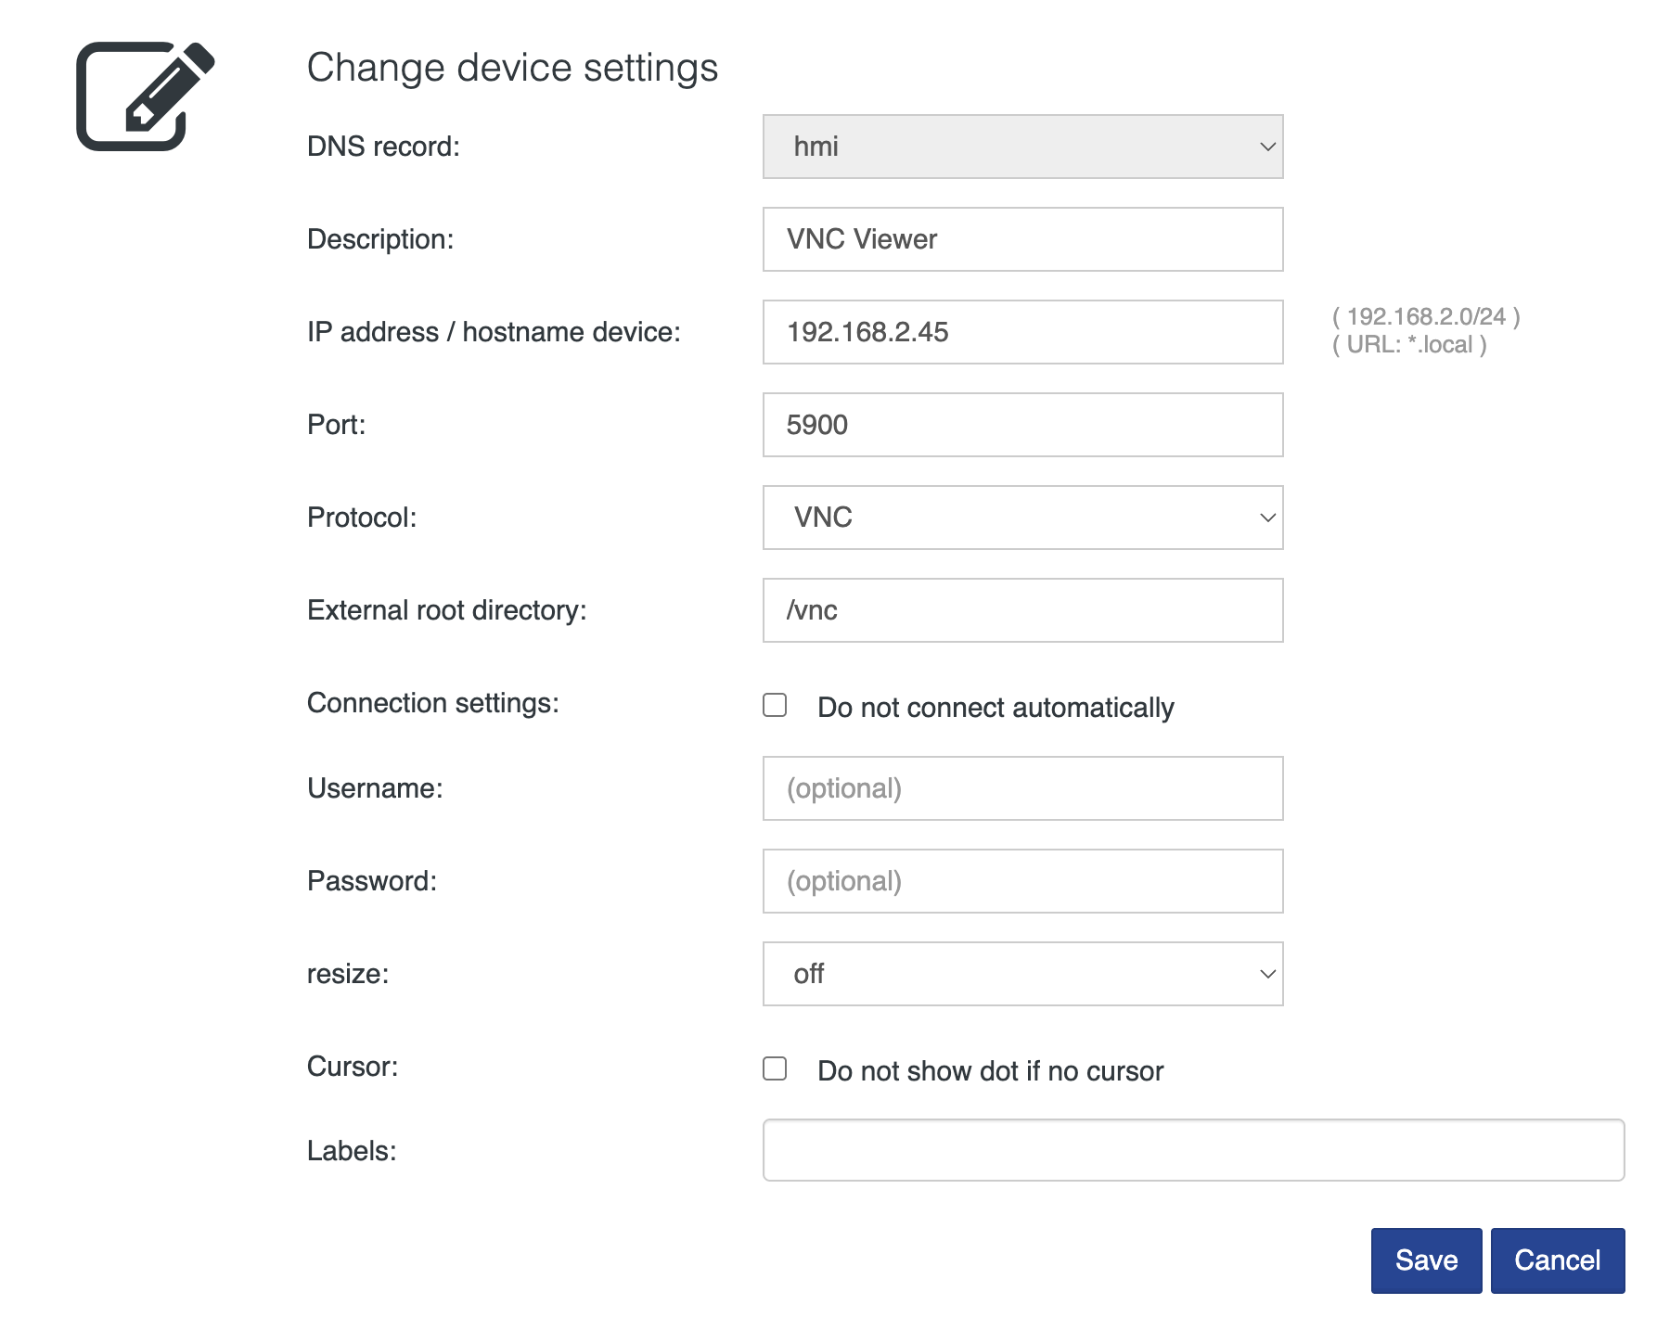The width and height of the screenshot is (1657, 1330).
Task: Select the External root directory field
Action: click(1022, 610)
